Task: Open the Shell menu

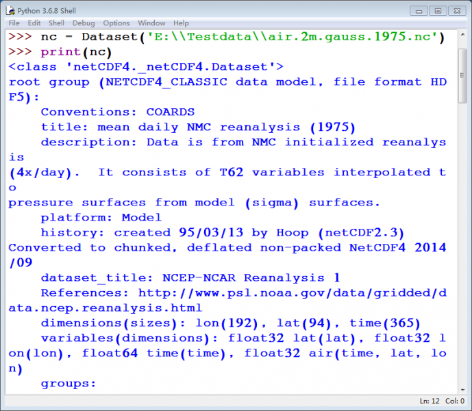Action: click(x=57, y=23)
